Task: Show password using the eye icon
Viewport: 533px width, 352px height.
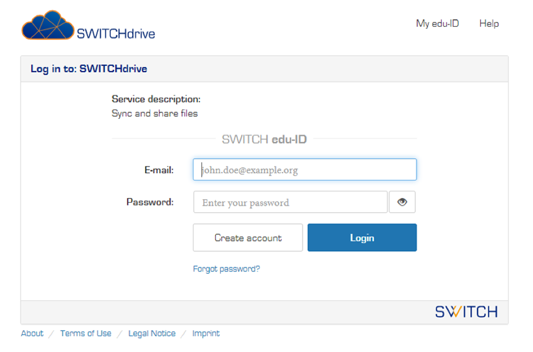Action: pyautogui.click(x=402, y=202)
